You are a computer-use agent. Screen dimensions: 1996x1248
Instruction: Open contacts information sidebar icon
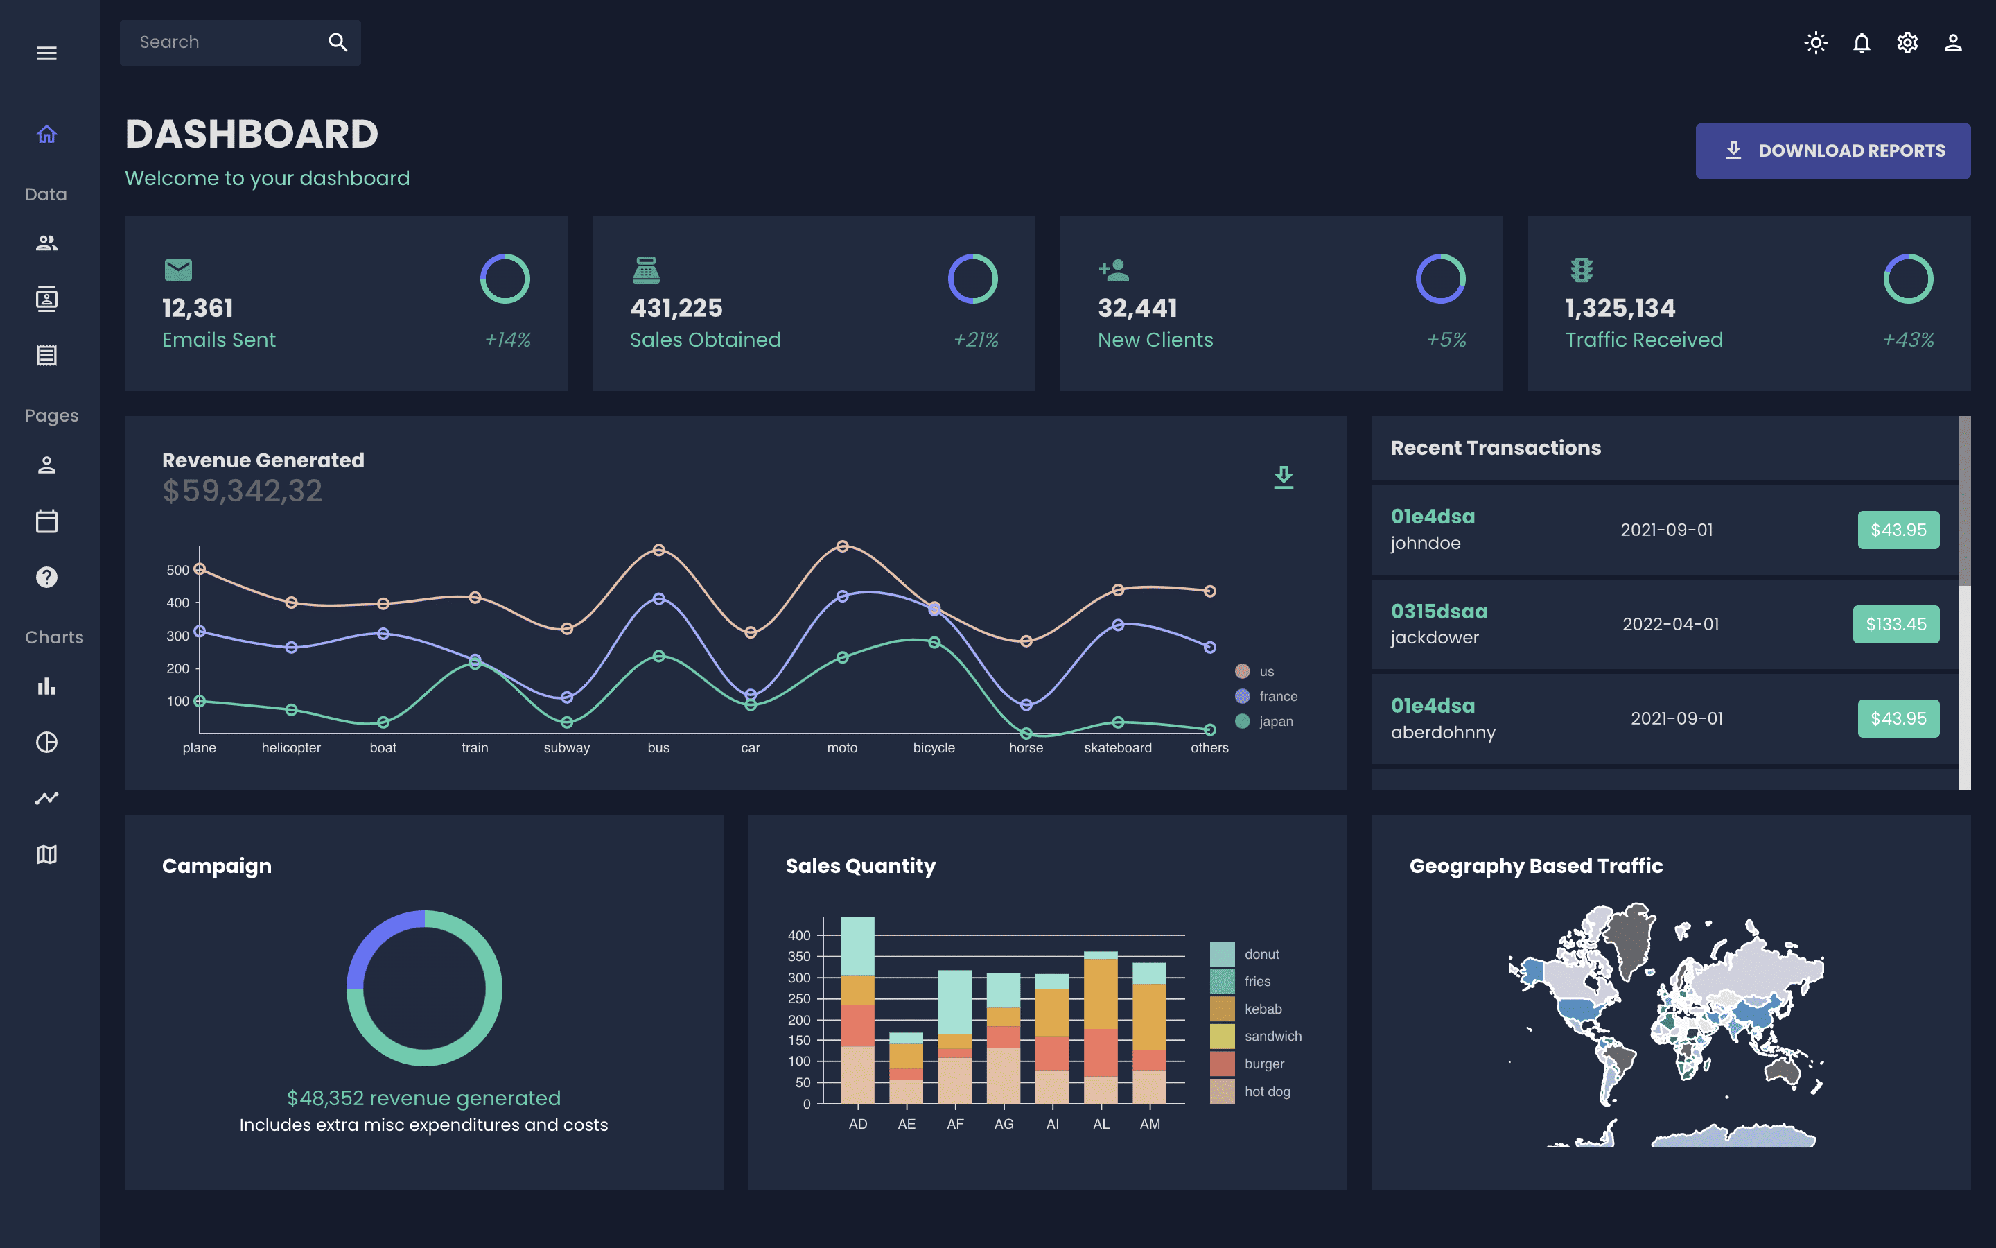click(47, 299)
